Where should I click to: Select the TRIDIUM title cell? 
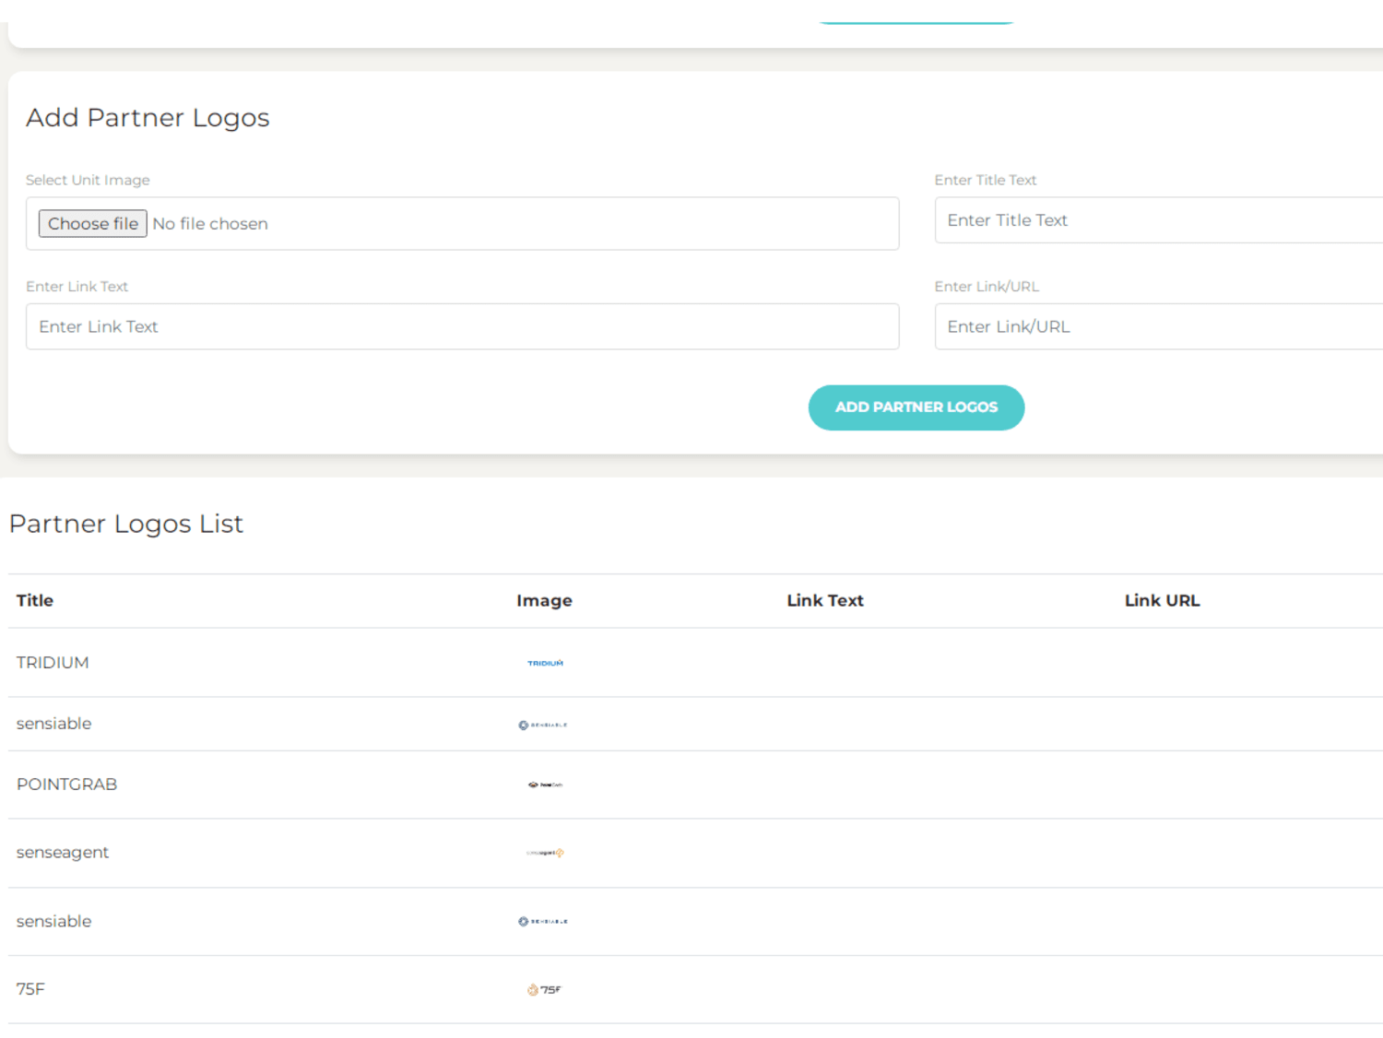tap(53, 662)
